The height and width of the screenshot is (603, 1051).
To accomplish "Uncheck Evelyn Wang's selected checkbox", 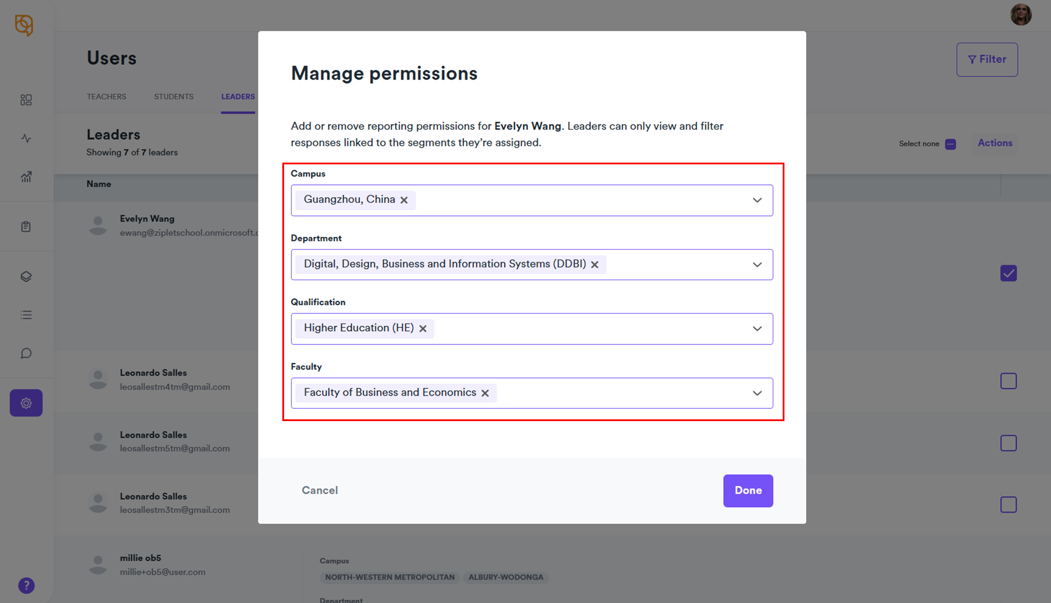I will point(1008,273).
